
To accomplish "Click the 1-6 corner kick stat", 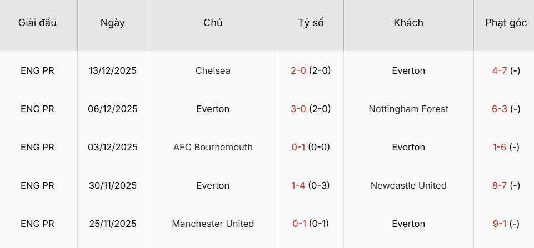I will [500, 147].
